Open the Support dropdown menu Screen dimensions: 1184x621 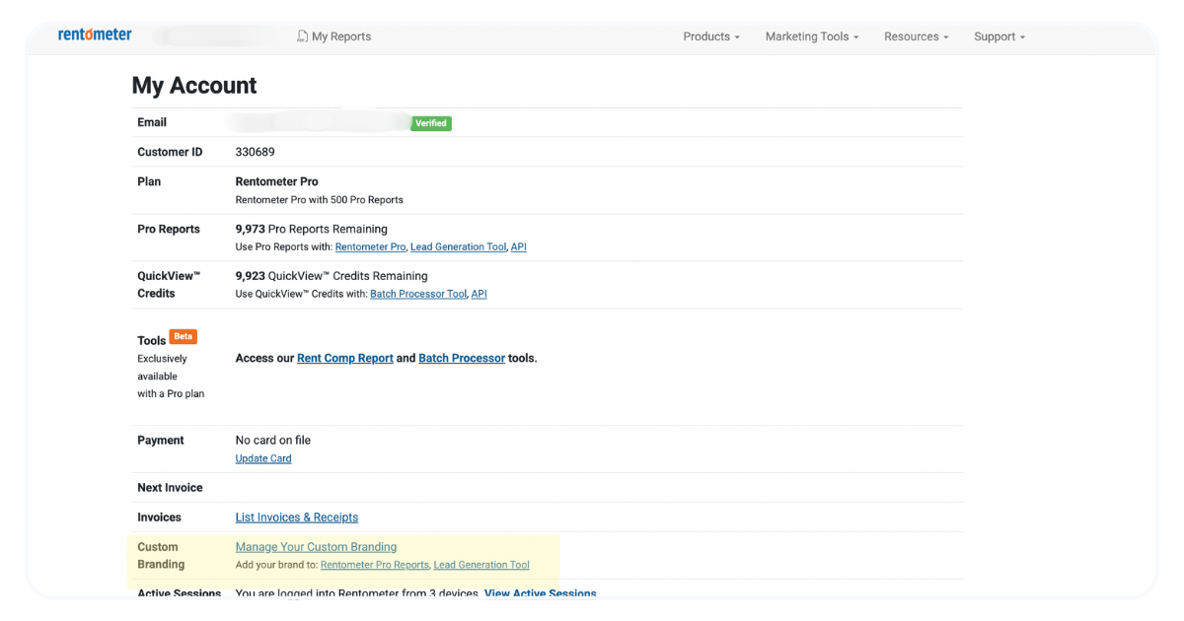tap(999, 36)
